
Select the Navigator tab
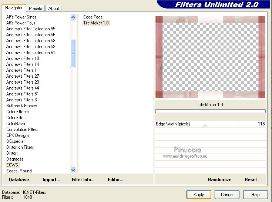[x=14, y=8]
